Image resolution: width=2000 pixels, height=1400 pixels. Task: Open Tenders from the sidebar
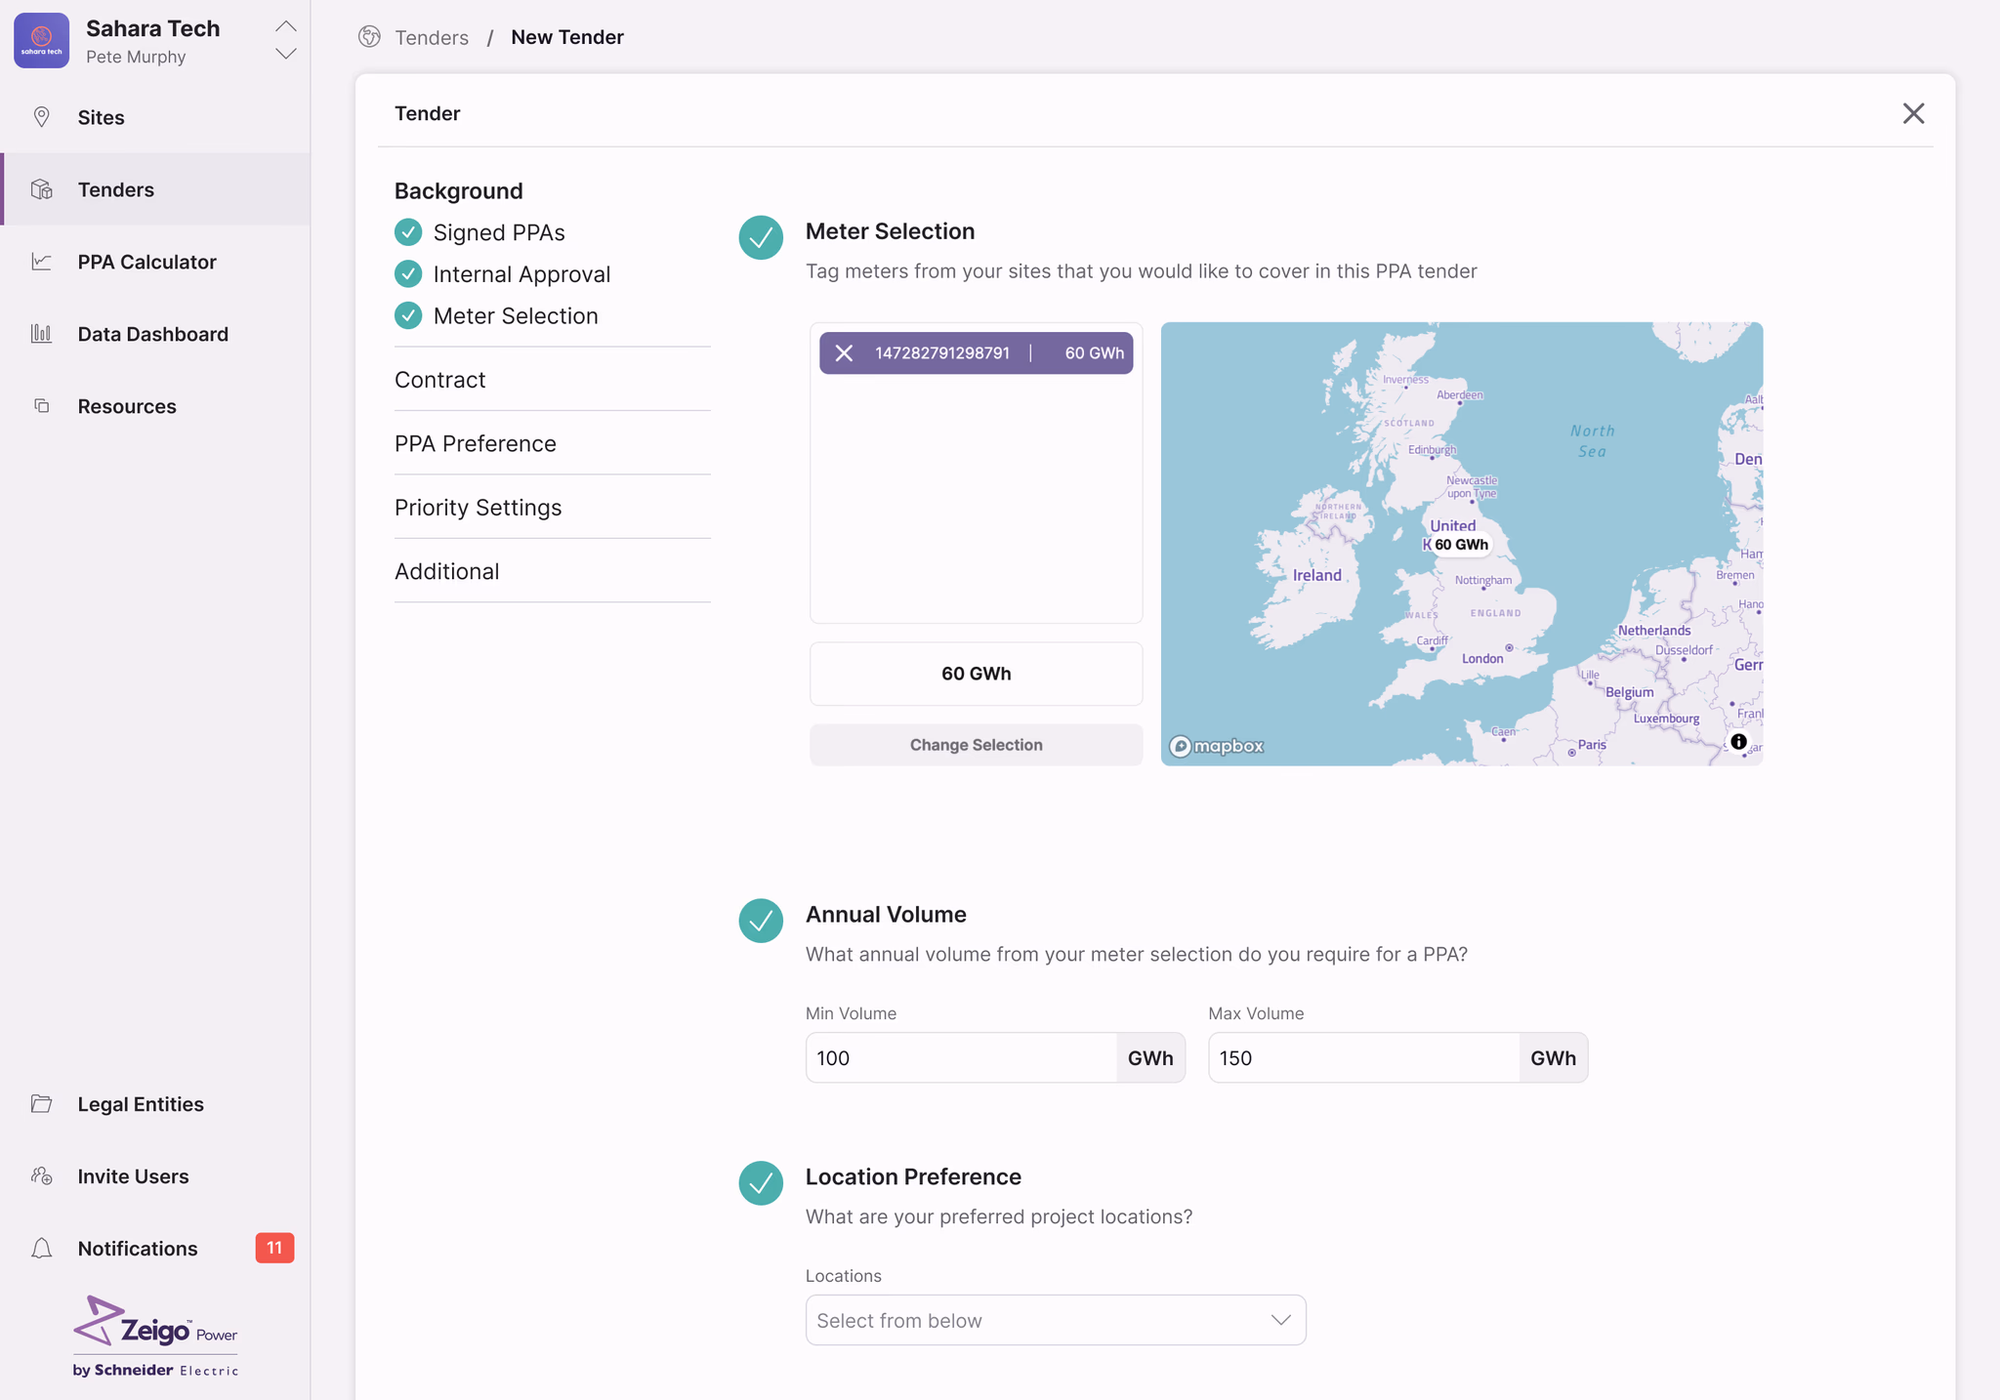(x=155, y=189)
